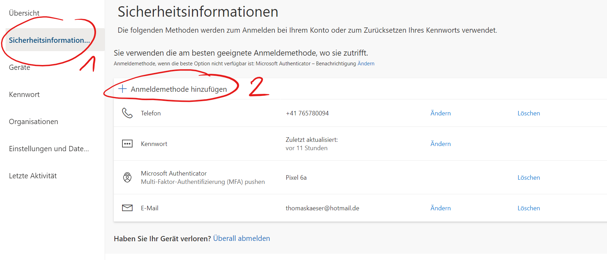The width and height of the screenshot is (607, 260).
Task: Click the E-Mail envelope icon
Action: point(127,208)
